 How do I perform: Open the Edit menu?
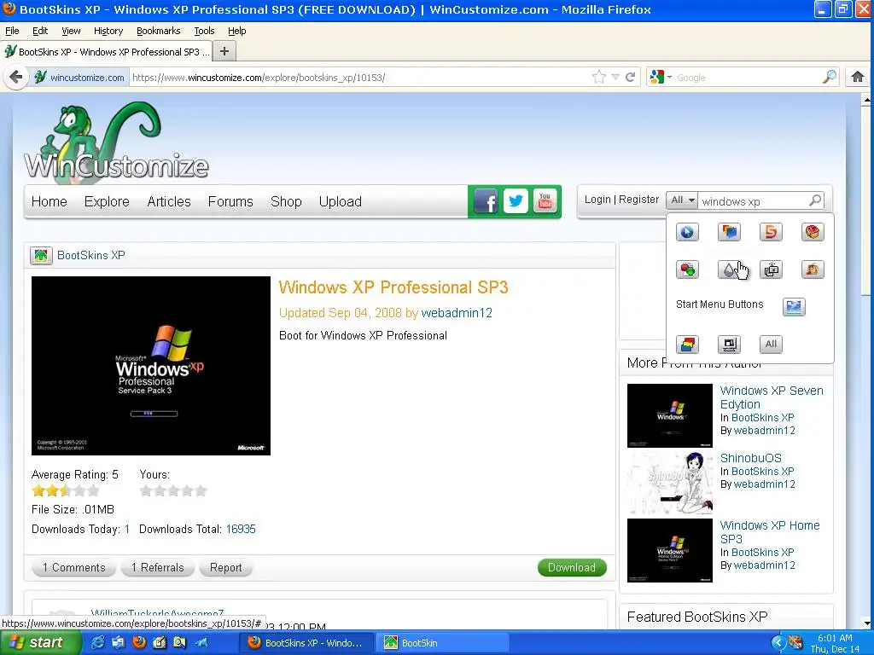pyautogui.click(x=40, y=32)
